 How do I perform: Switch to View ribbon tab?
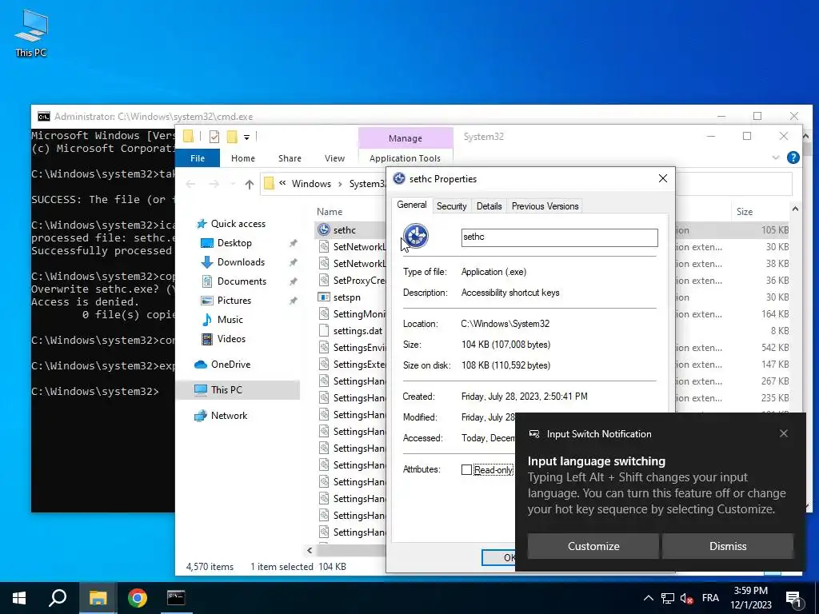coord(334,158)
